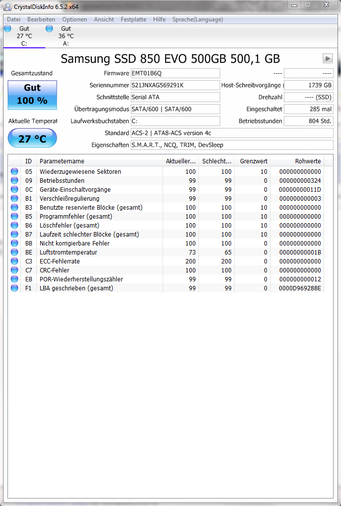Click the status orb for Betriebsstunden row

point(14,180)
